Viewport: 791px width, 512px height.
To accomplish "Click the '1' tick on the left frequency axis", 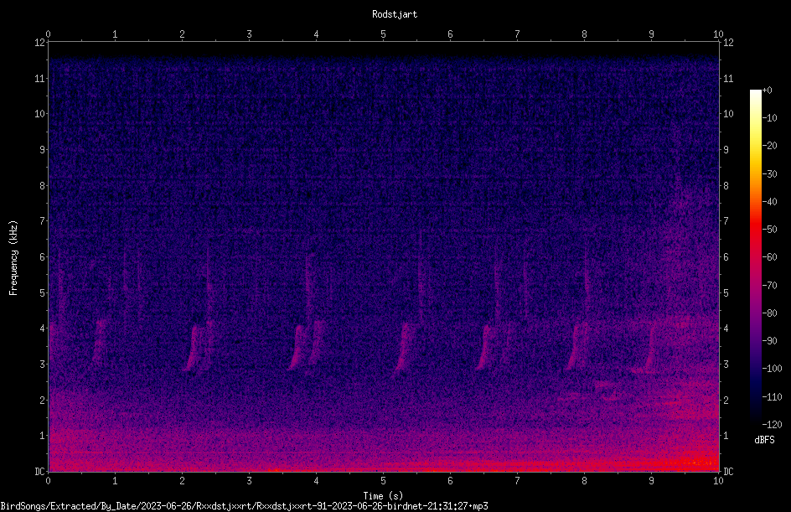I will (42, 436).
